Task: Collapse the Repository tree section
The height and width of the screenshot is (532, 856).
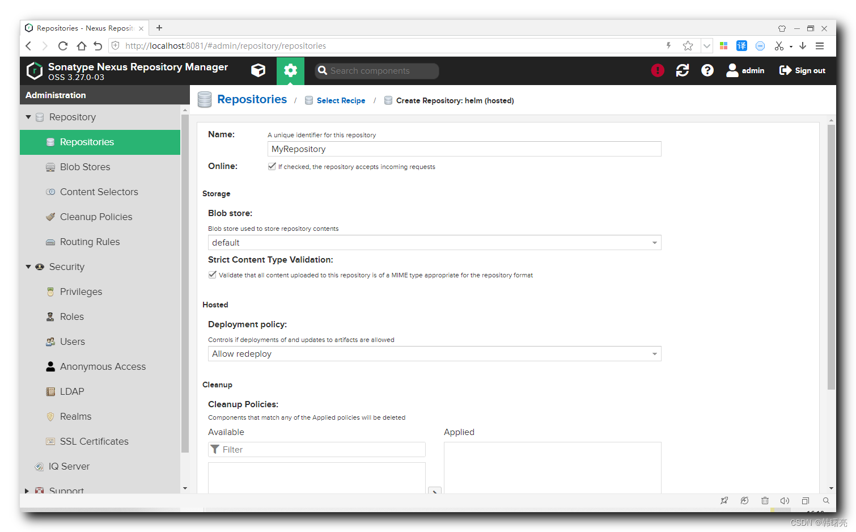Action: 28,117
